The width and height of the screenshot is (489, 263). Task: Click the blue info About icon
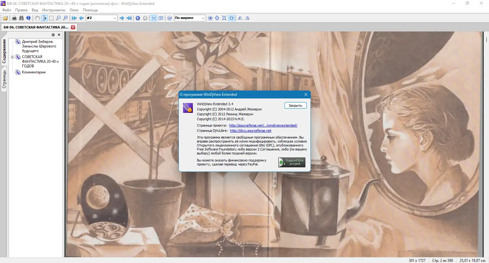tap(28, 18)
